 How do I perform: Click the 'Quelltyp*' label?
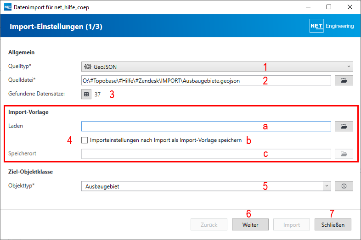(x=20, y=66)
